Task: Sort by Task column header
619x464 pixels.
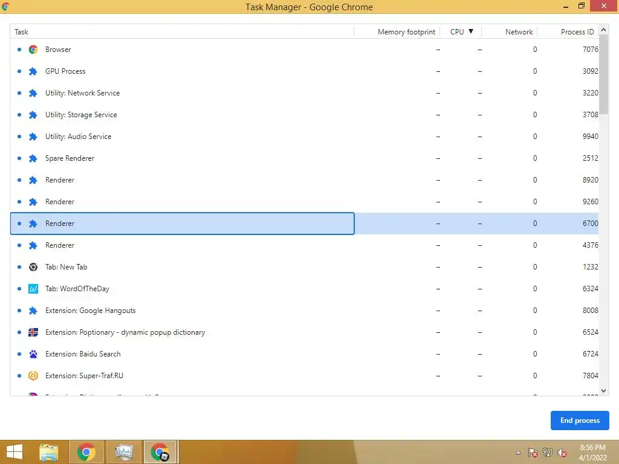Action: (x=182, y=31)
